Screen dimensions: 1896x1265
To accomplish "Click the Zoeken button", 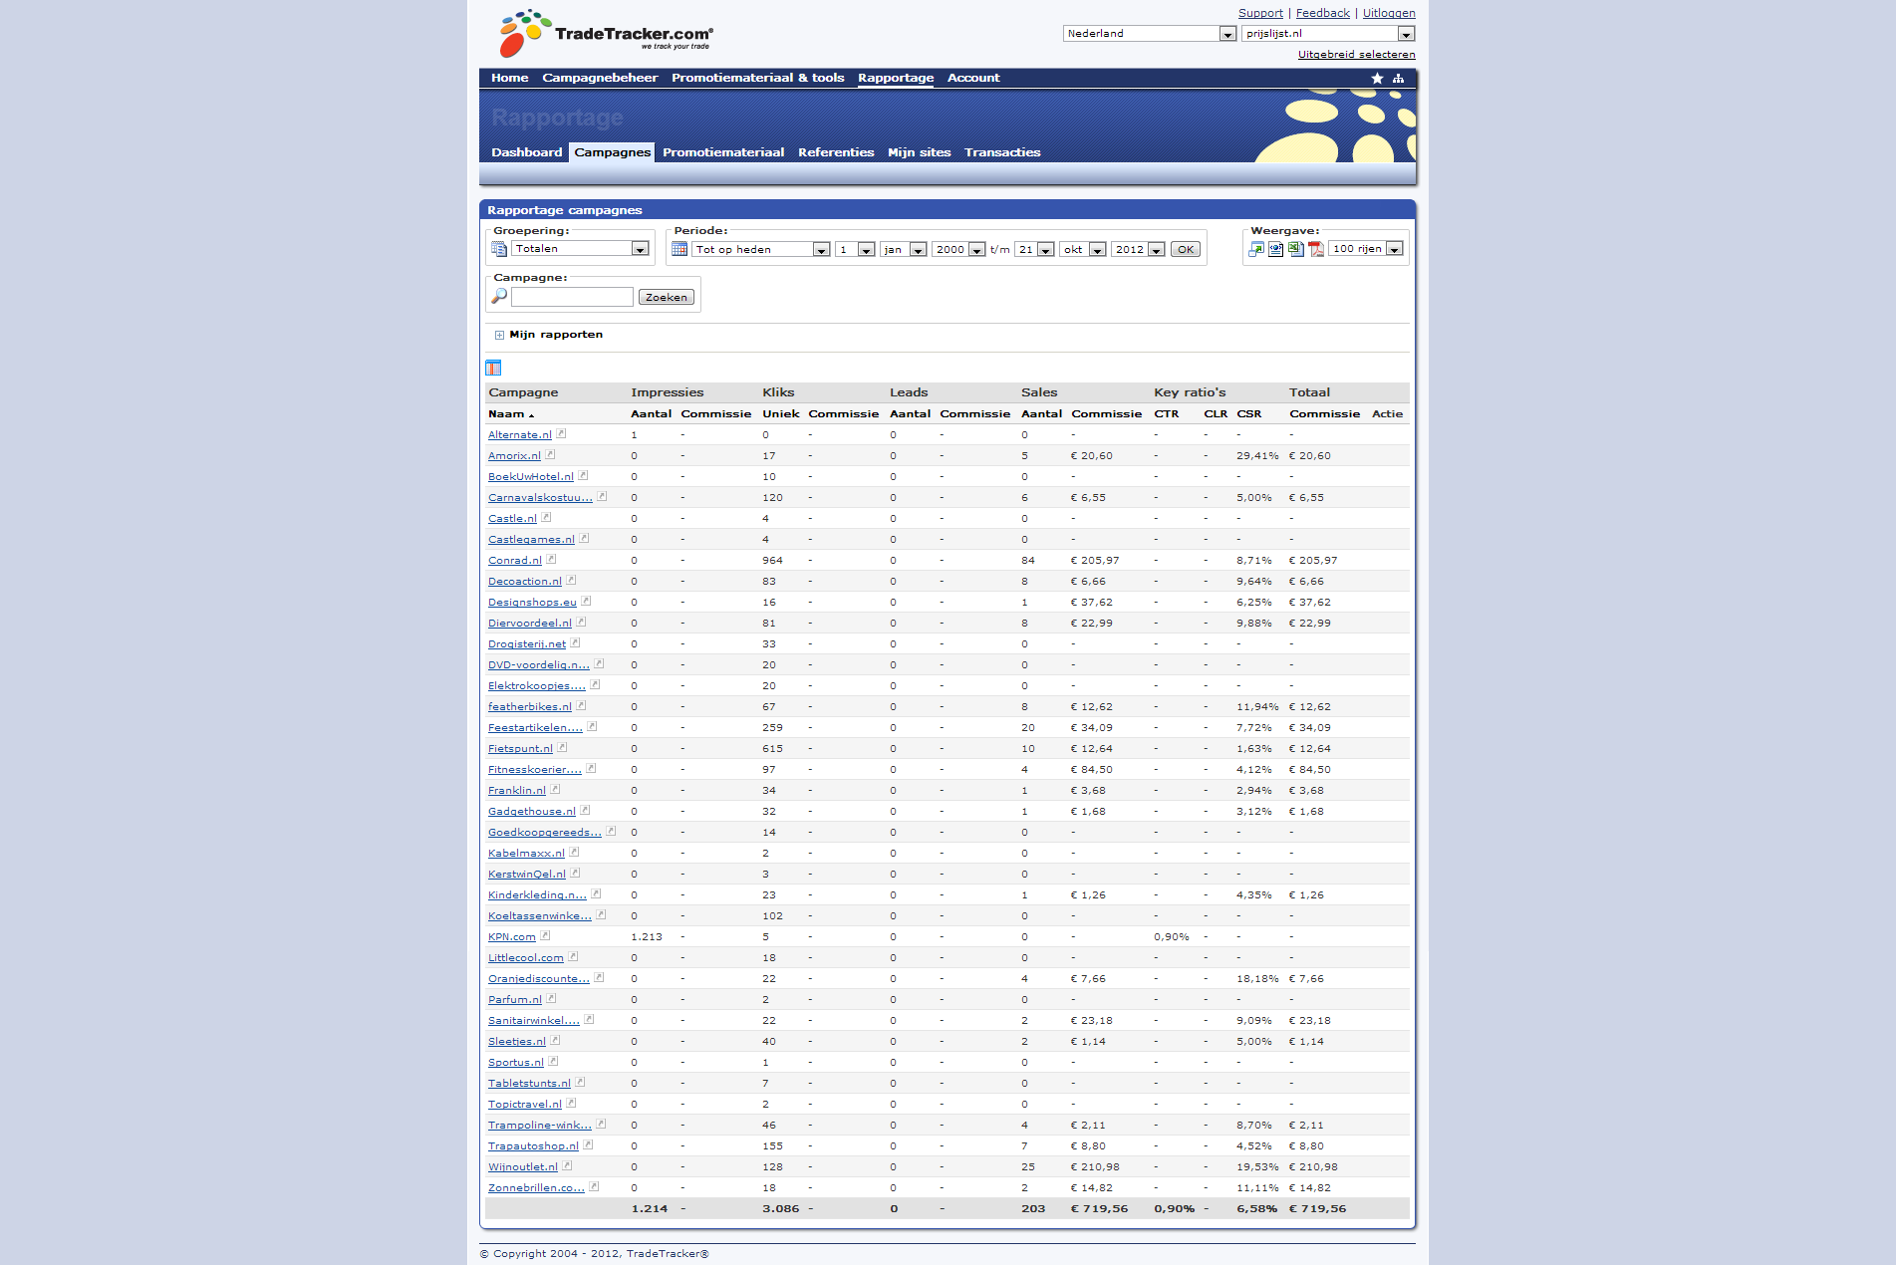I will tap(666, 297).
